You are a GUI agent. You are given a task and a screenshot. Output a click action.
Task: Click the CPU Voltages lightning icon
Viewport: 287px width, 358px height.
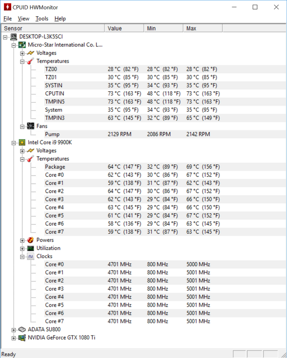[30, 151]
